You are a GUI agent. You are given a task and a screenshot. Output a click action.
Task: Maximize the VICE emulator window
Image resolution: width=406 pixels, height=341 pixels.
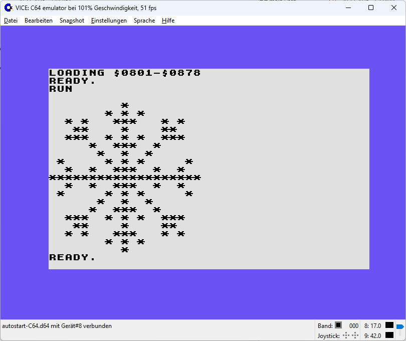(x=371, y=8)
